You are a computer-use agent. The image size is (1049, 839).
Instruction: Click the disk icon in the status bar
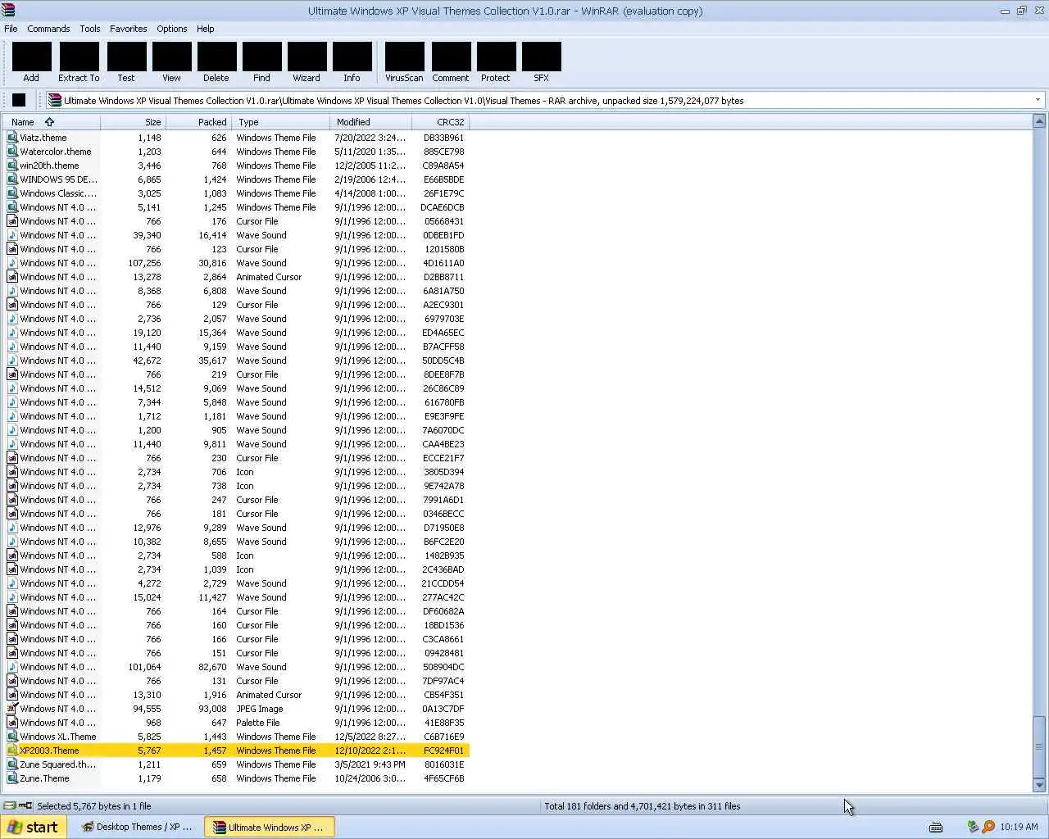tap(10, 805)
